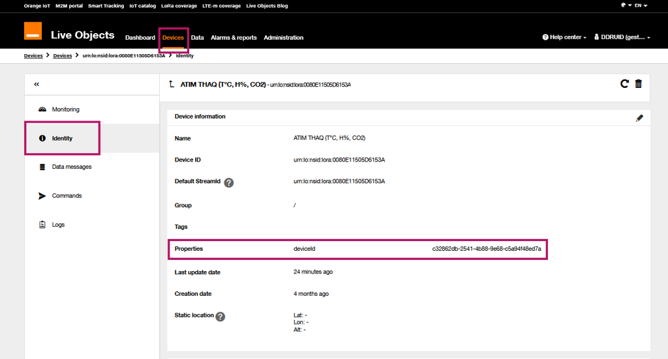This screenshot has width=668, height=359.
Task: Edit device information with pencil icon
Action: (639, 118)
